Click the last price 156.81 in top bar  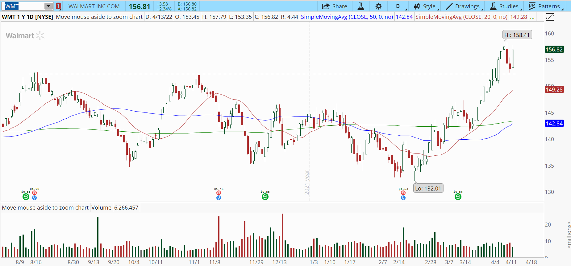click(140, 6)
